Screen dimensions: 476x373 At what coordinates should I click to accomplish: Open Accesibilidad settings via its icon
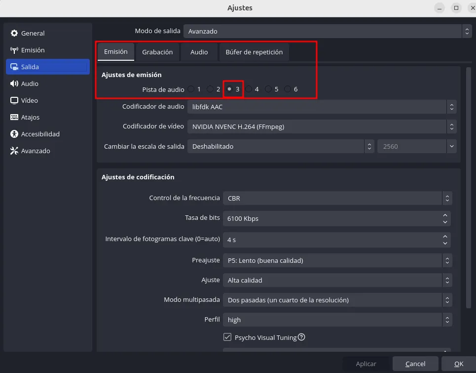click(x=14, y=134)
